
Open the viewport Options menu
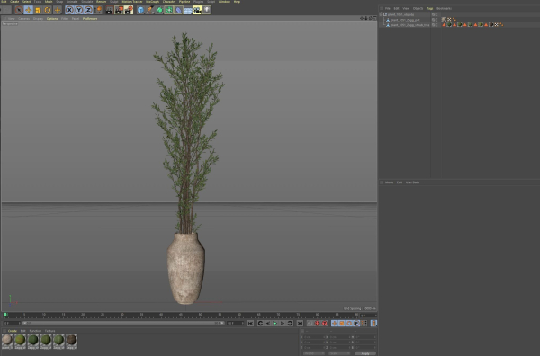(x=52, y=19)
